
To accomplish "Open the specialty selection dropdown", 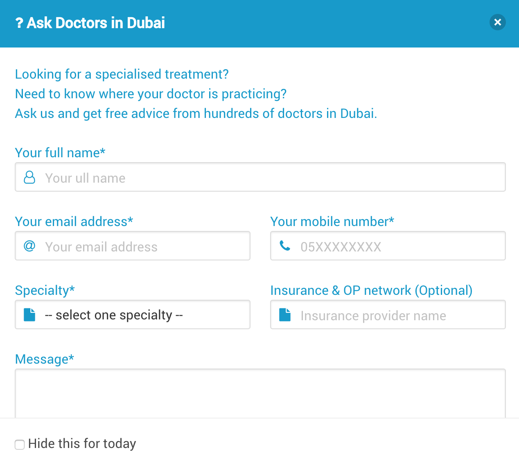I will 133,314.
